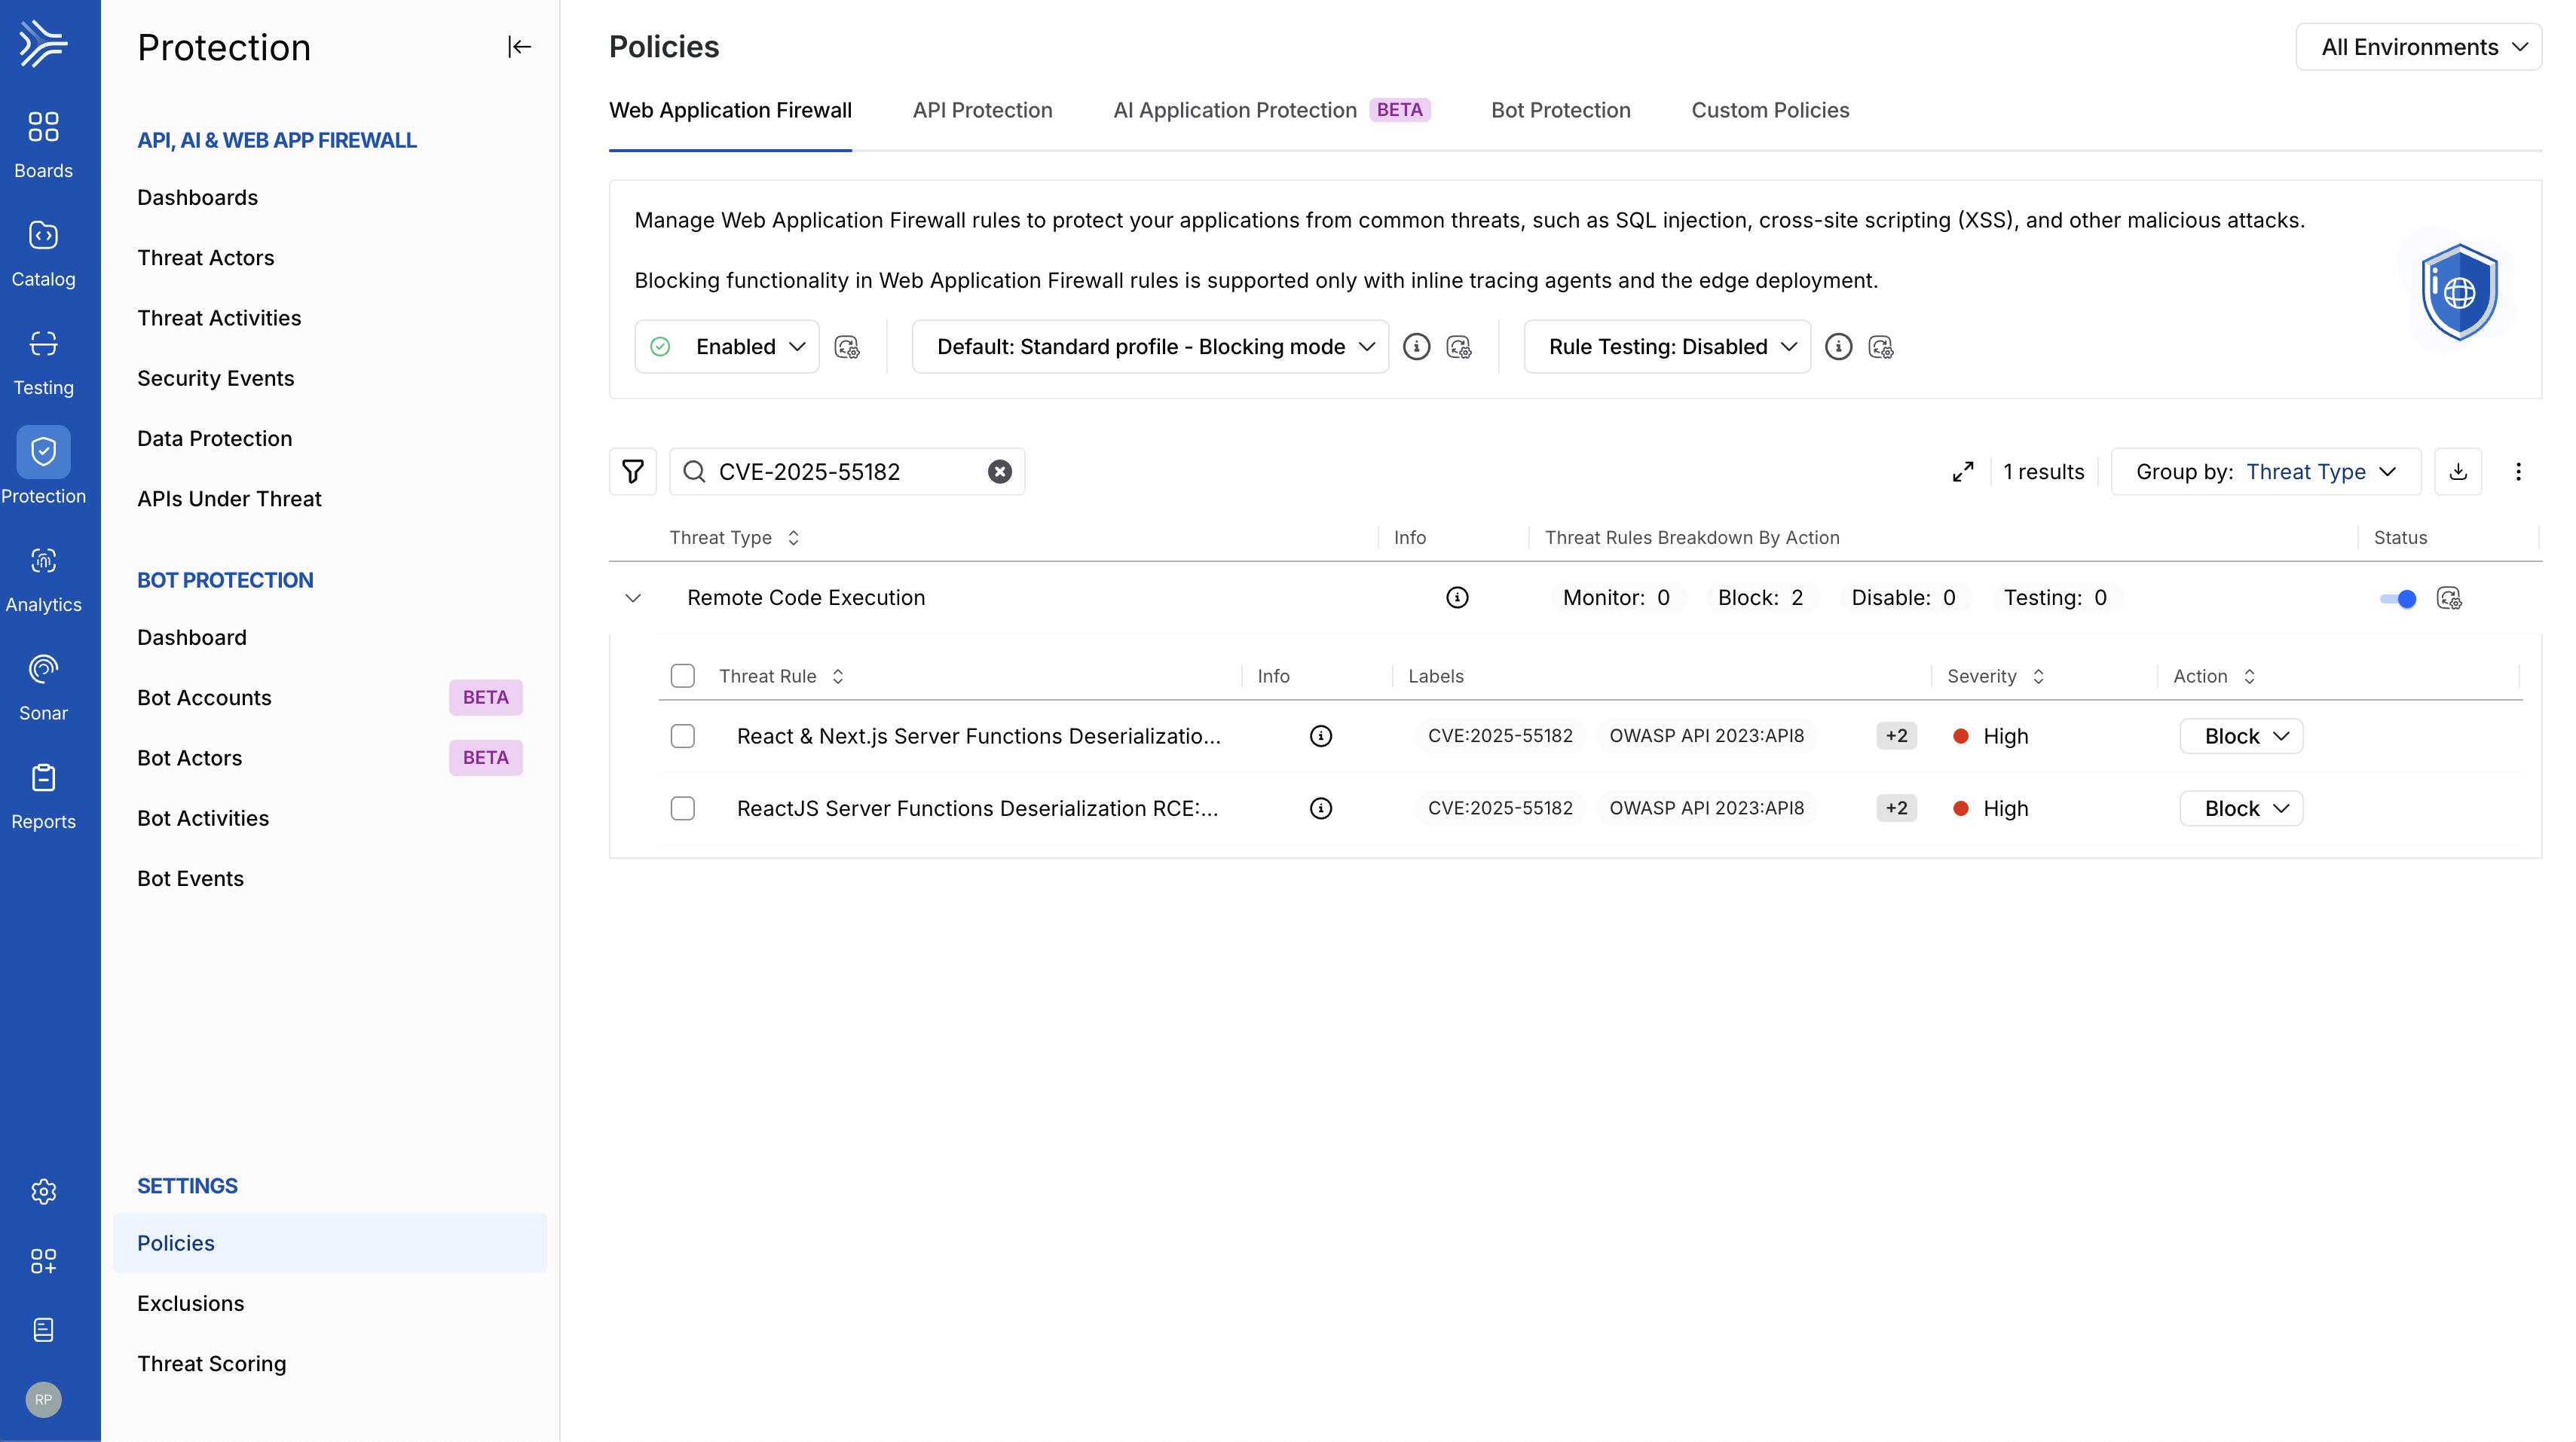Download the threat rules results

(2459, 471)
